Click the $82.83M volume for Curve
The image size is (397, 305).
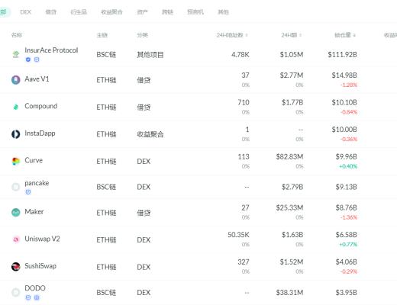[x=289, y=156]
